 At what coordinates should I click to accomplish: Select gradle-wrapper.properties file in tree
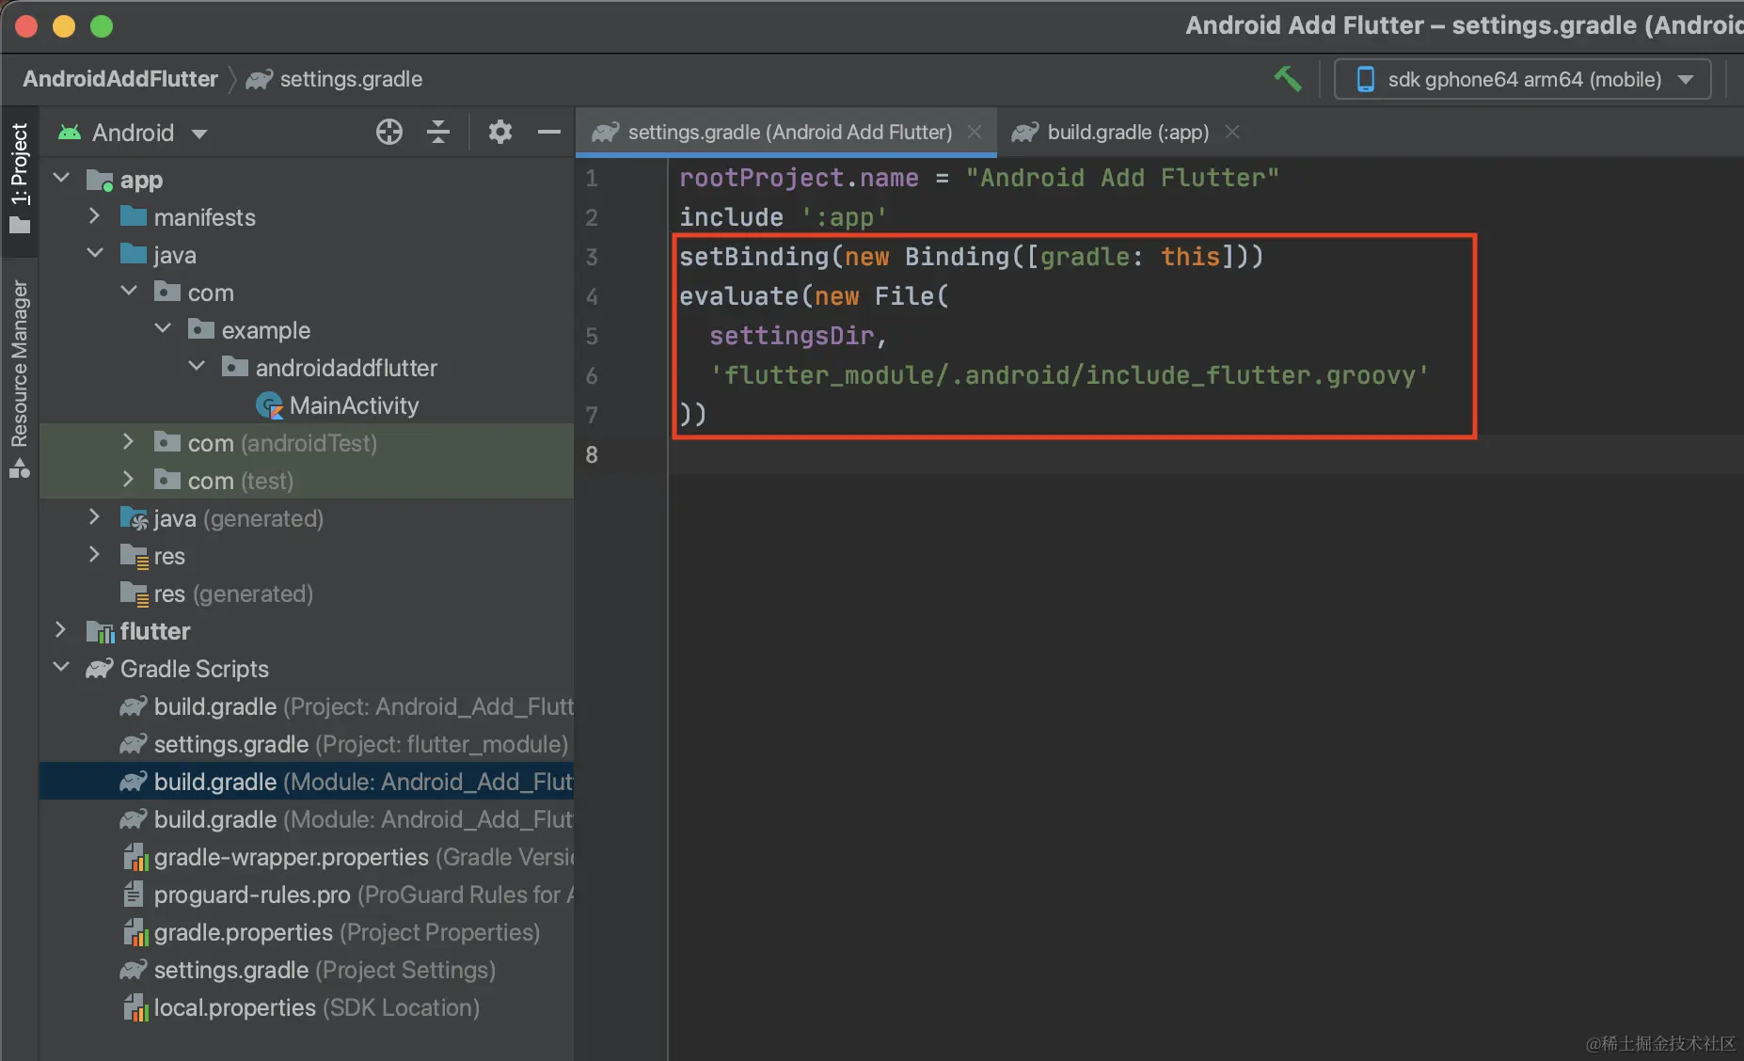point(291,857)
